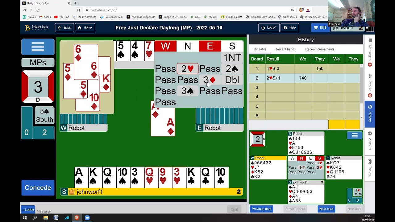
Task: Open the BB$ shopping cart
Action: [x=320, y=28]
